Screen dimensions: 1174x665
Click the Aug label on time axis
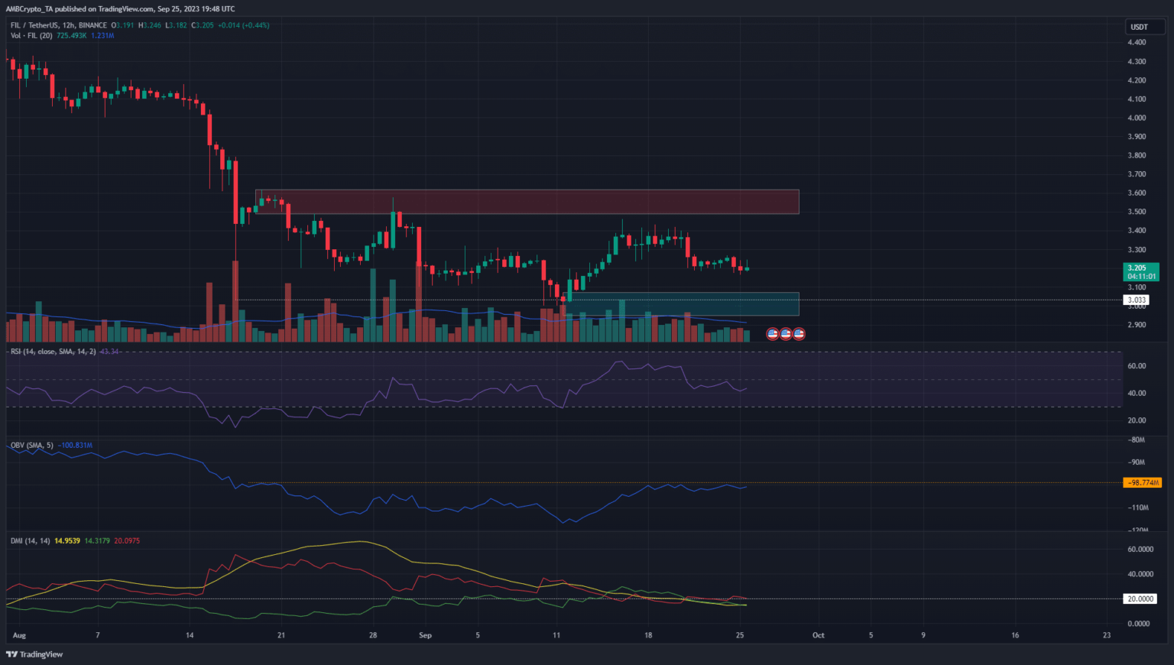(19, 635)
